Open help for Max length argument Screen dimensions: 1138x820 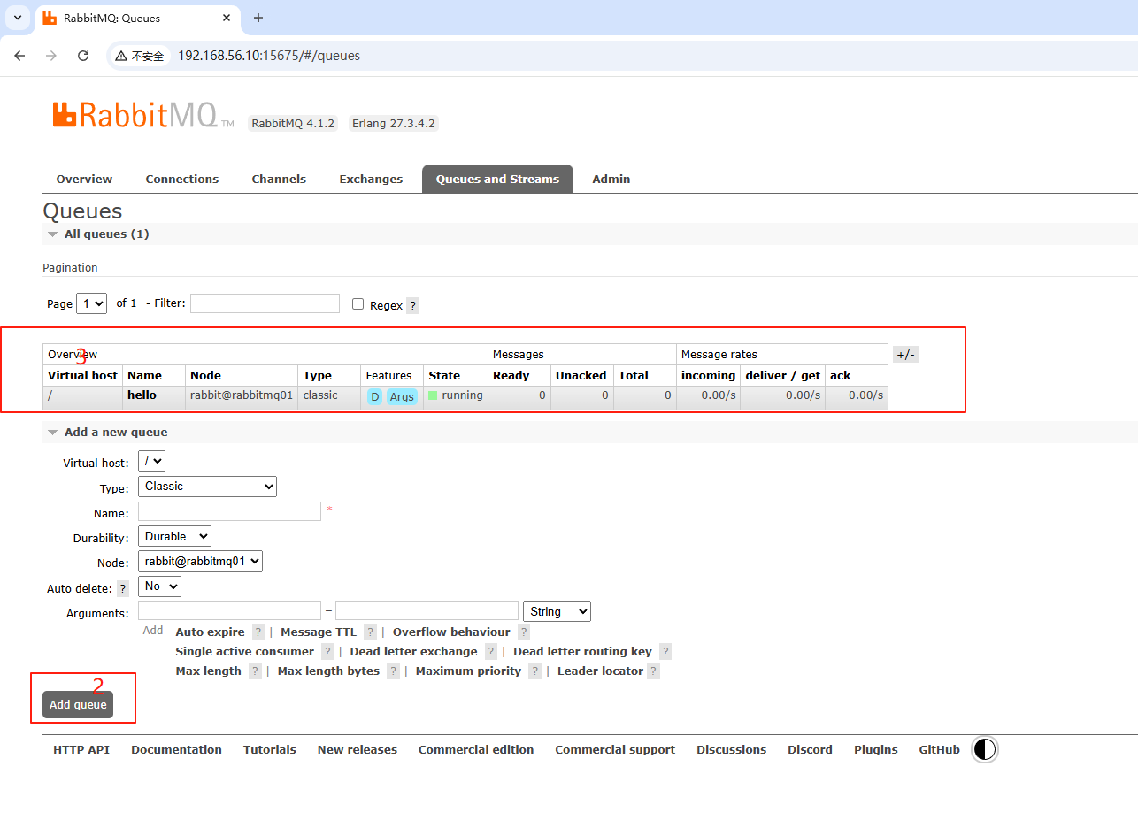click(255, 671)
